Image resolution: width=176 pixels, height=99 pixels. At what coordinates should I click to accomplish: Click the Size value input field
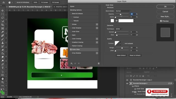pyautogui.click(x=133, y=35)
